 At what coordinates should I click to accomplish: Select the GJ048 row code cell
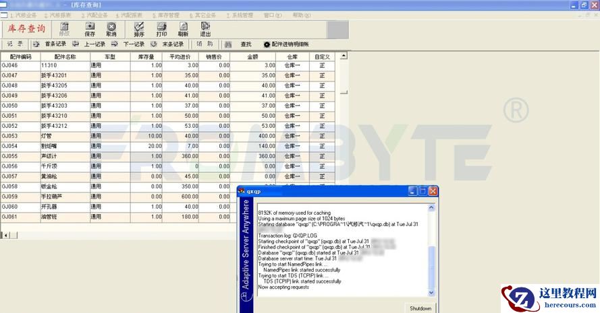[20, 85]
